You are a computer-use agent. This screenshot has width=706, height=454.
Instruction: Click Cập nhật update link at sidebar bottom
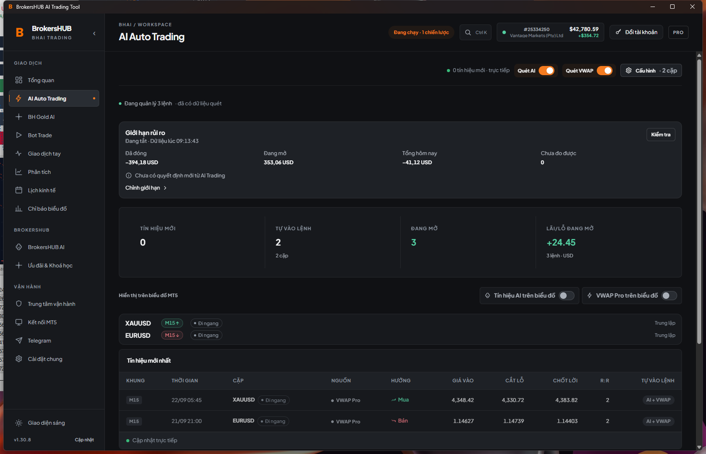(x=84, y=440)
